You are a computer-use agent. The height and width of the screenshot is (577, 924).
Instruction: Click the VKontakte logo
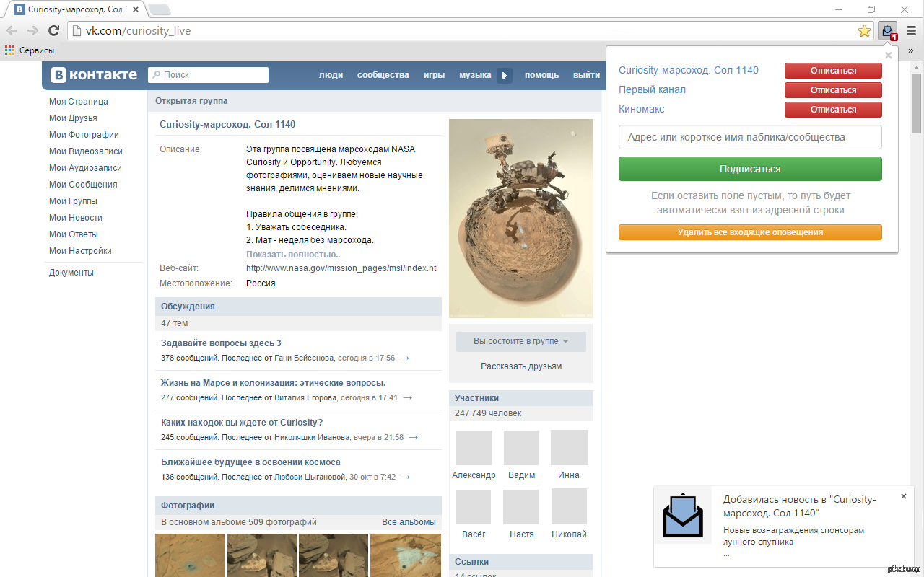(94, 75)
